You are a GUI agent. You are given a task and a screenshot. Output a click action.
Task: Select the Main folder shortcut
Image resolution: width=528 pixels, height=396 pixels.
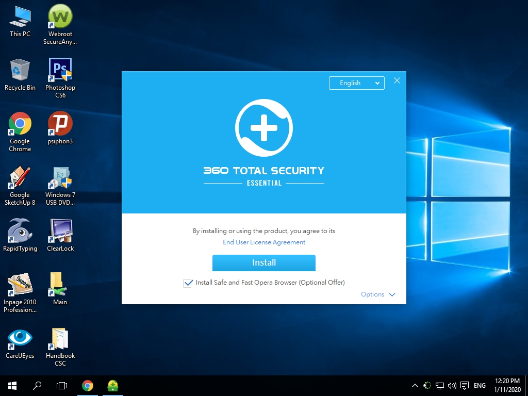pos(60,289)
